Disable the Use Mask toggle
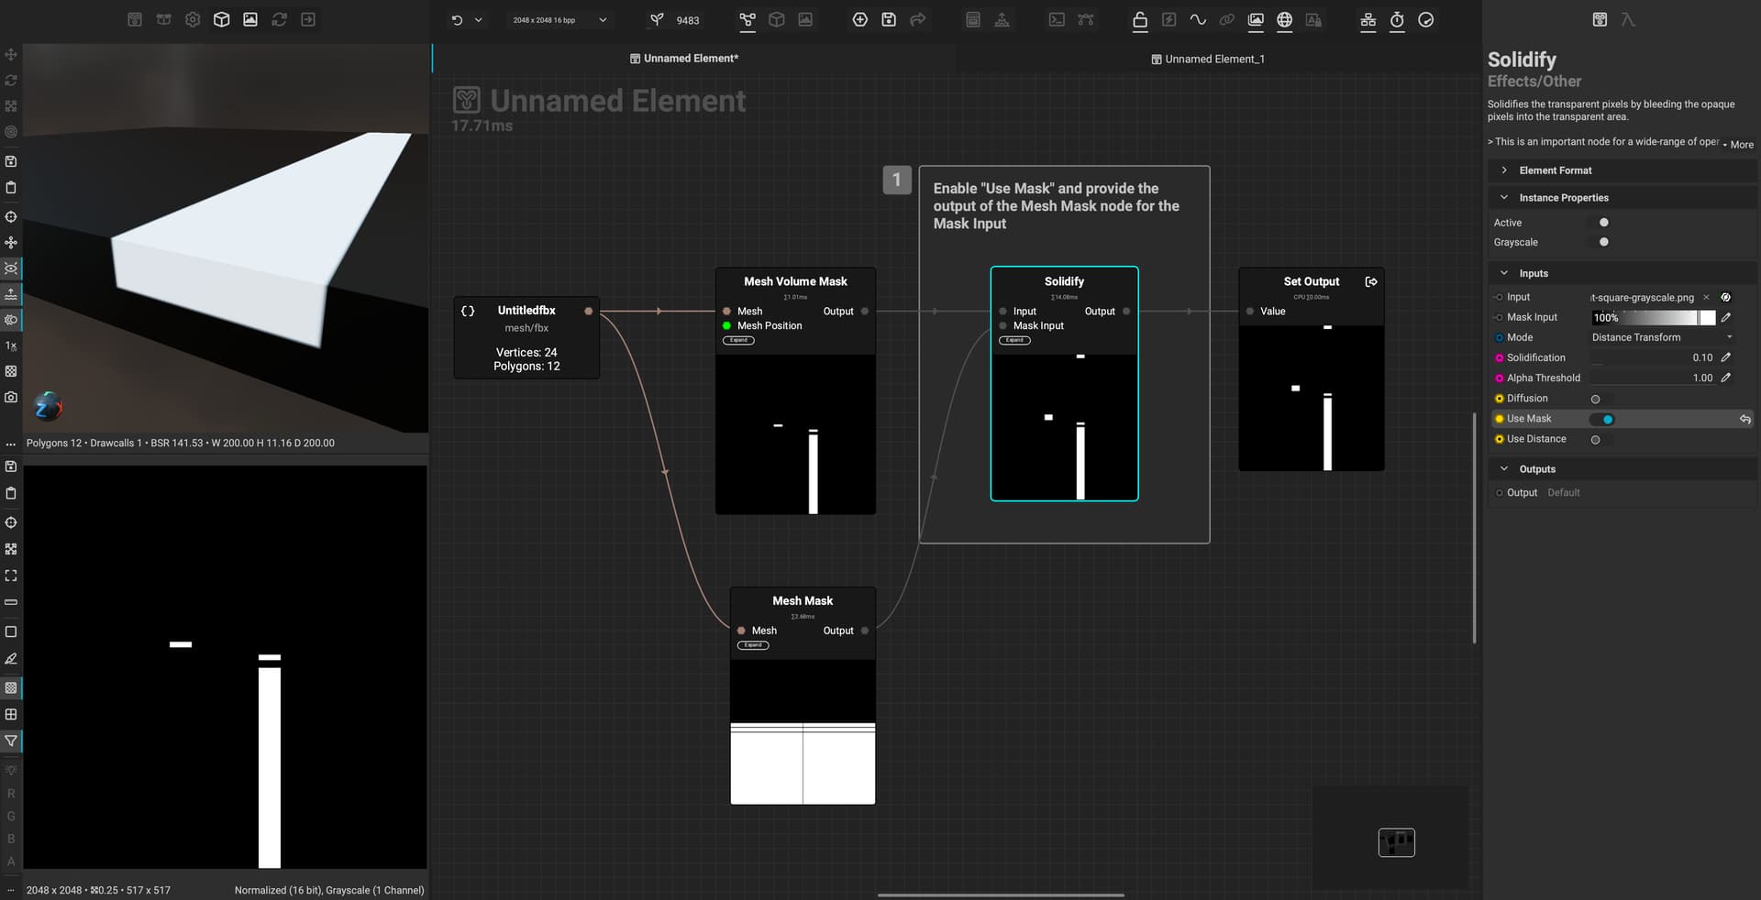The height and width of the screenshot is (900, 1761). [1602, 419]
